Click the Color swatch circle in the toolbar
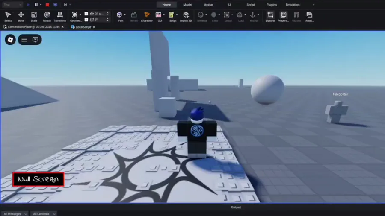The image size is (385, 216). [213, 15]
